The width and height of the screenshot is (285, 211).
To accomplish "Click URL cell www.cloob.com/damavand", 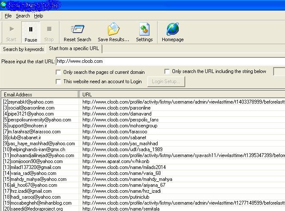I will (x=117, y=114).
